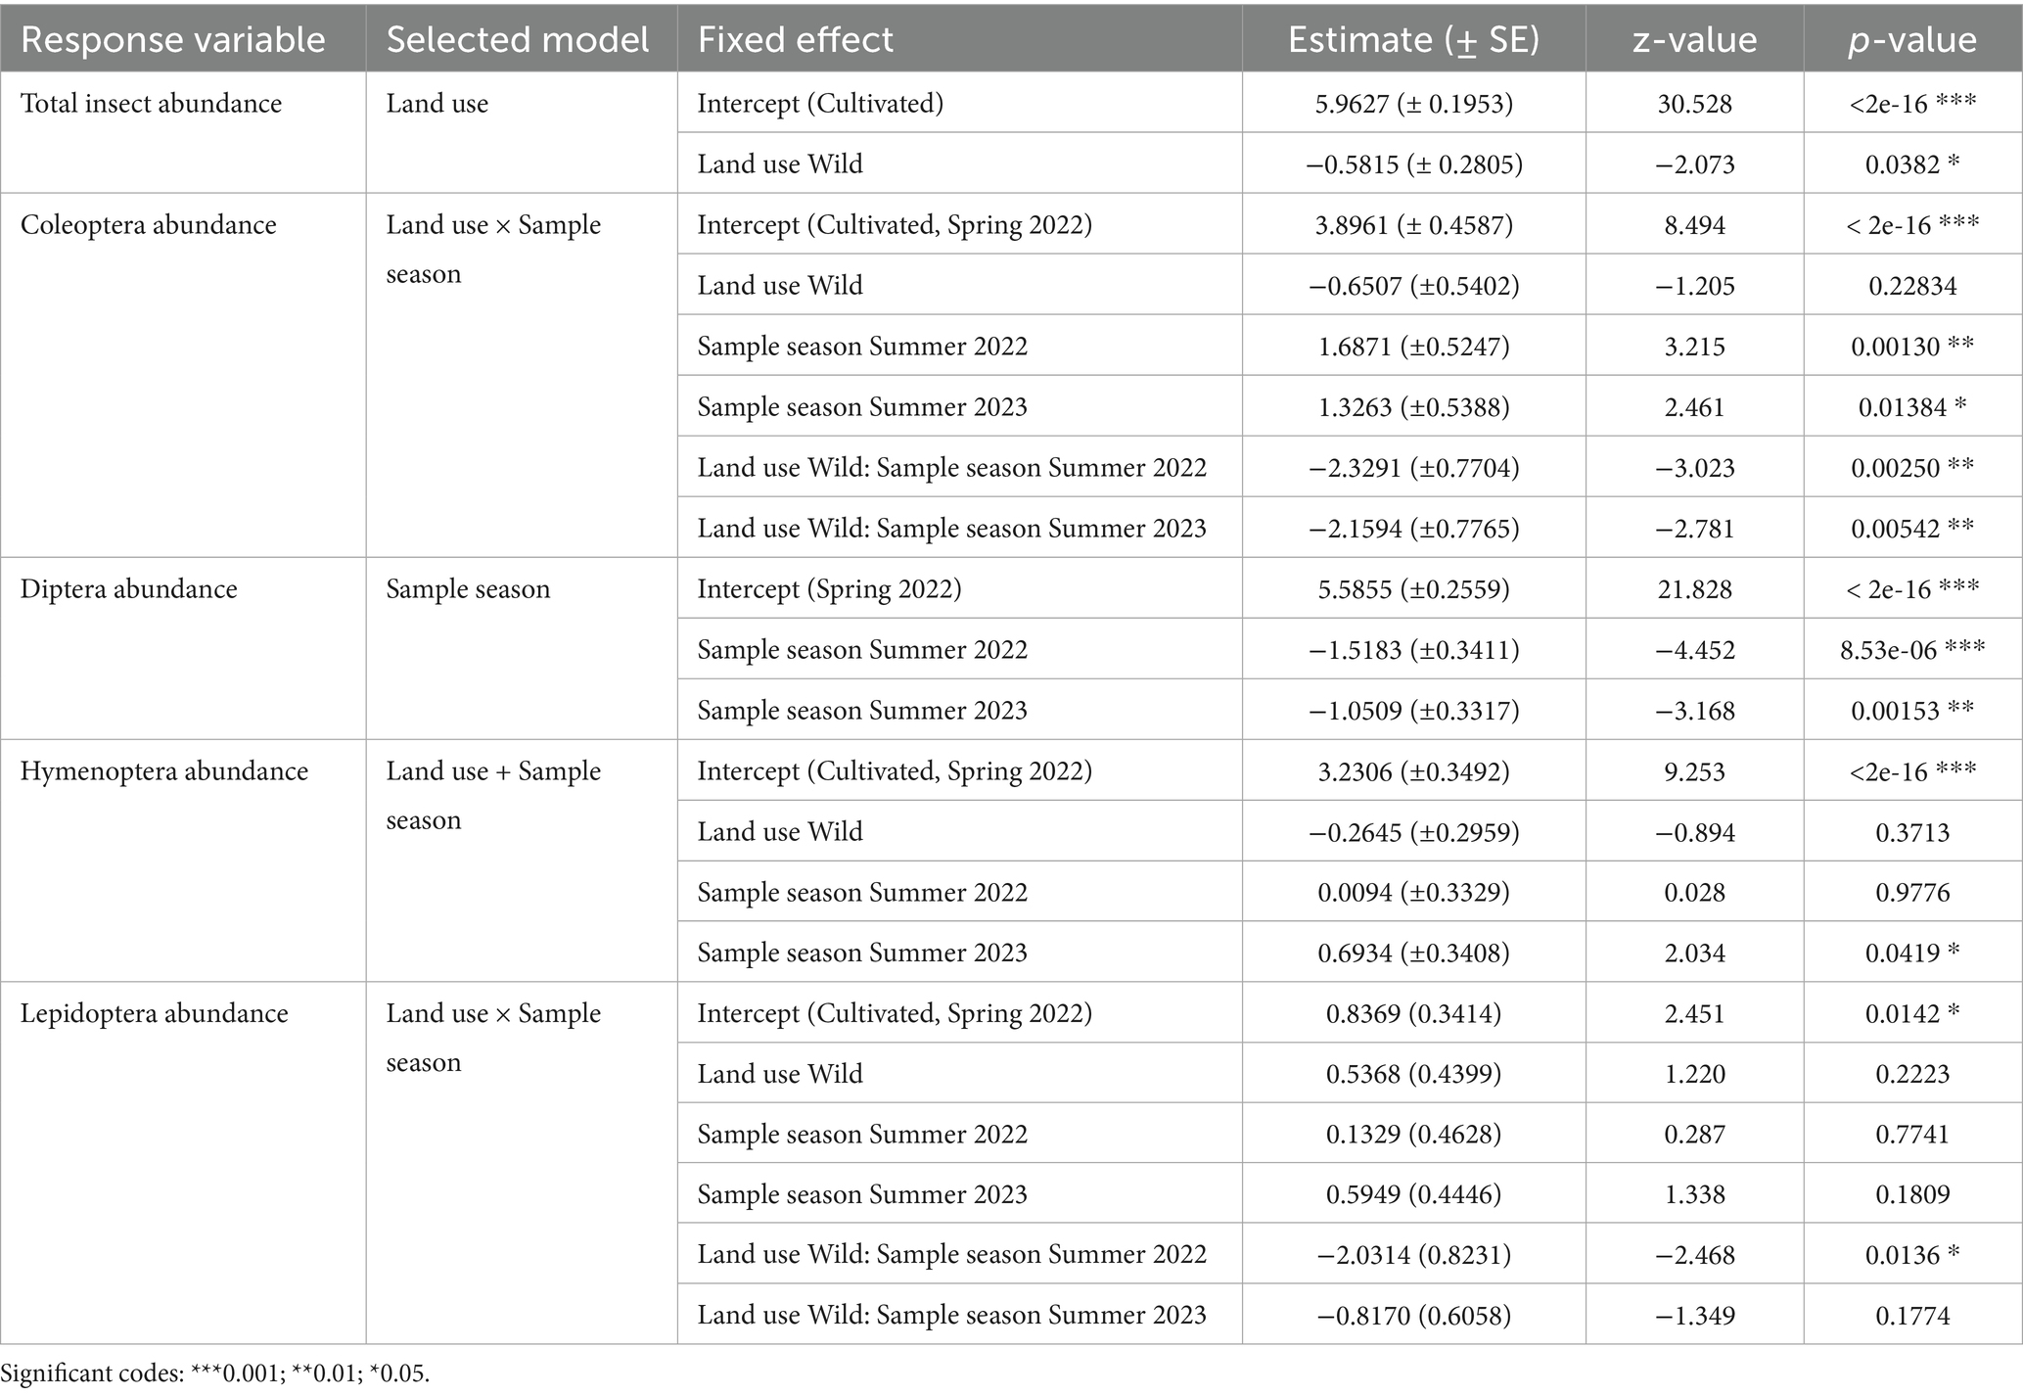
Task: Click the p-value column header
Action: point(1912,40)
